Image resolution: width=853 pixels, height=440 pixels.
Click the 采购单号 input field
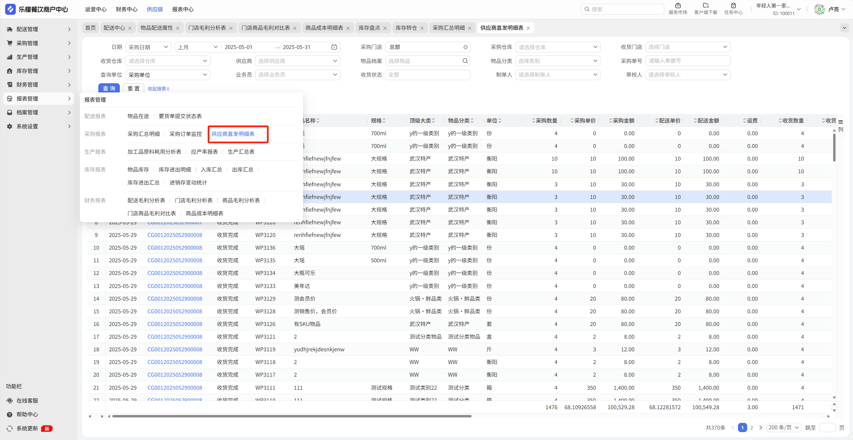tap(688, 61)
